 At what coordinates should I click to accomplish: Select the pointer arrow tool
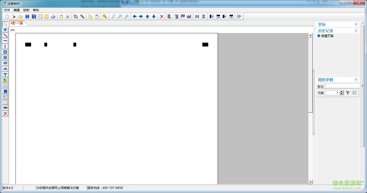click(5, 24)
